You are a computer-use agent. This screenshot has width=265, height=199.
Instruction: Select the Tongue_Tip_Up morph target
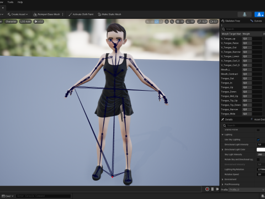[x=229, y=101]
